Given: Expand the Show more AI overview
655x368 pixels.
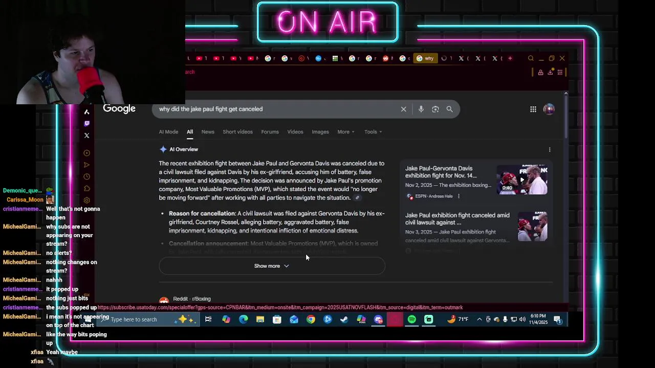Looking at the screenshot, I should (x=272, y=266).
